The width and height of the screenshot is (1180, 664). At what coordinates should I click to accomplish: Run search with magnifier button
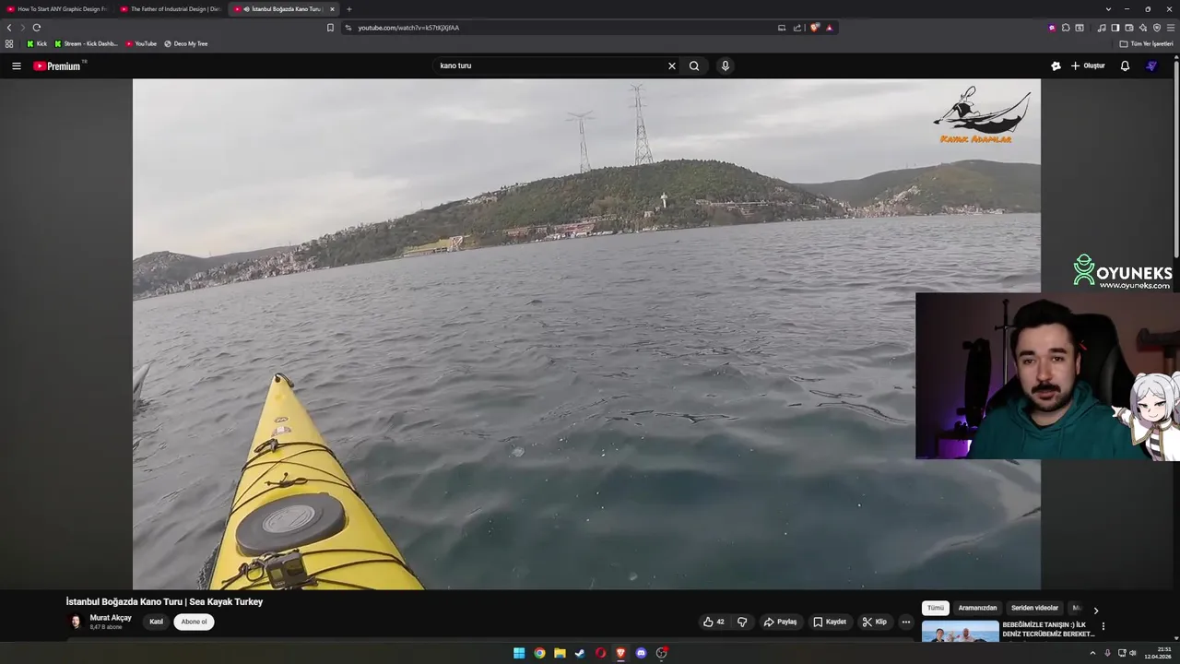694,65
